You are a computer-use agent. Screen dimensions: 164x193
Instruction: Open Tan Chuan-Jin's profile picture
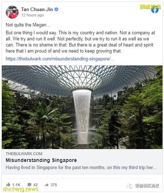click(12, 12)
